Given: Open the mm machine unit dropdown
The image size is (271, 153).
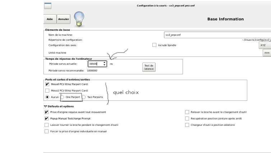Looking at the screenshot, I should tap(267, 53).
